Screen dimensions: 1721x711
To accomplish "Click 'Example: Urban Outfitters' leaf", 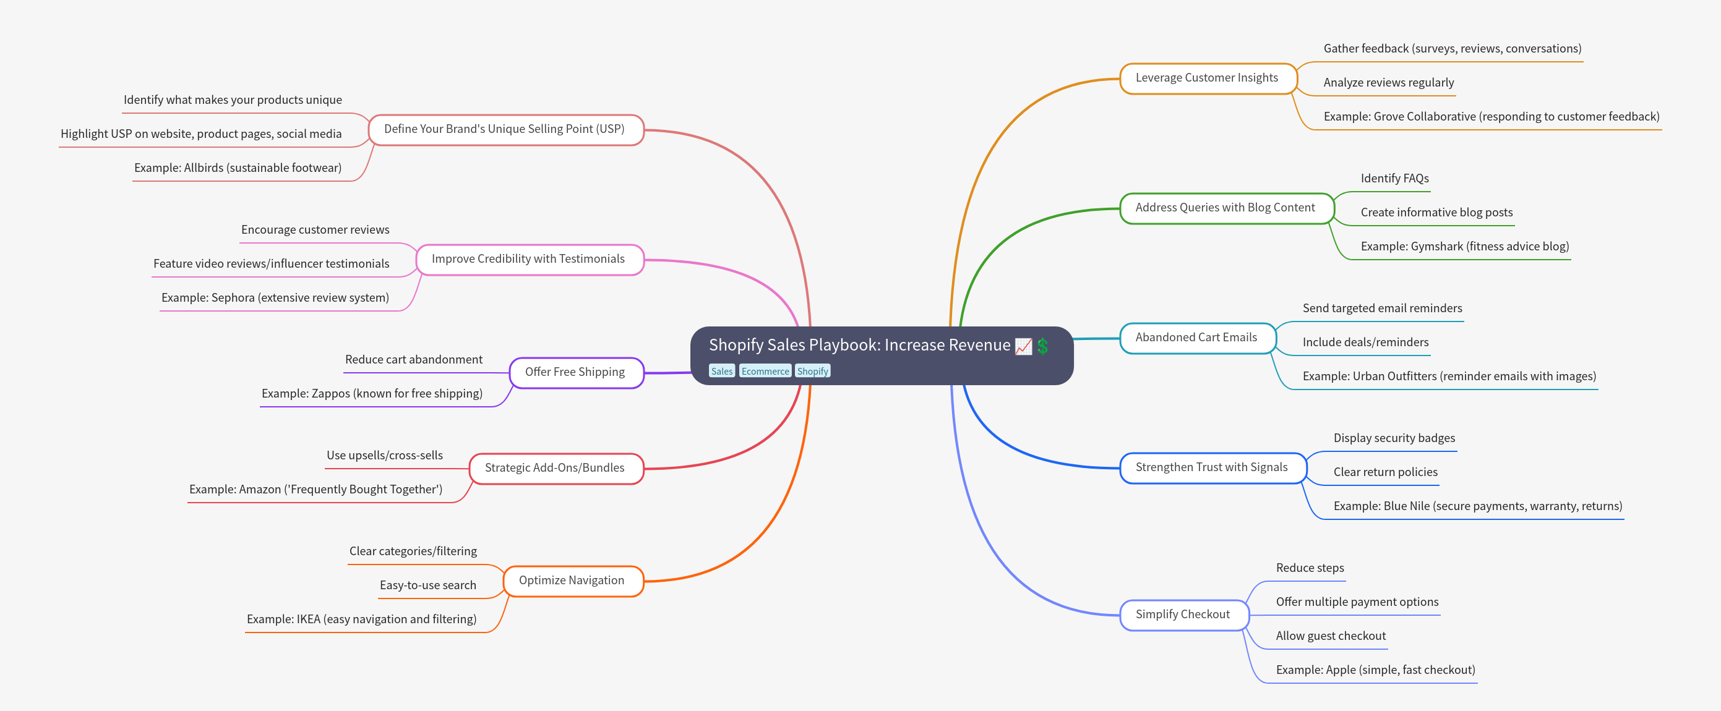I will [1449, 377].
